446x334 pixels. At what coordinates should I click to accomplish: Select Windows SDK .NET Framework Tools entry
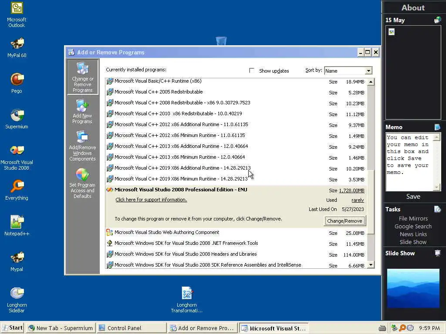pyautogui.click(x=236, y=244)
